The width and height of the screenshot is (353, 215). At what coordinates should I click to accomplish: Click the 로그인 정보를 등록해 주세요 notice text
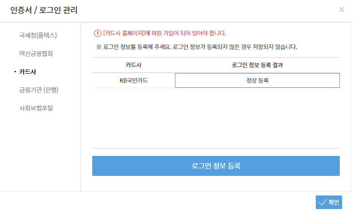(135, 47)
